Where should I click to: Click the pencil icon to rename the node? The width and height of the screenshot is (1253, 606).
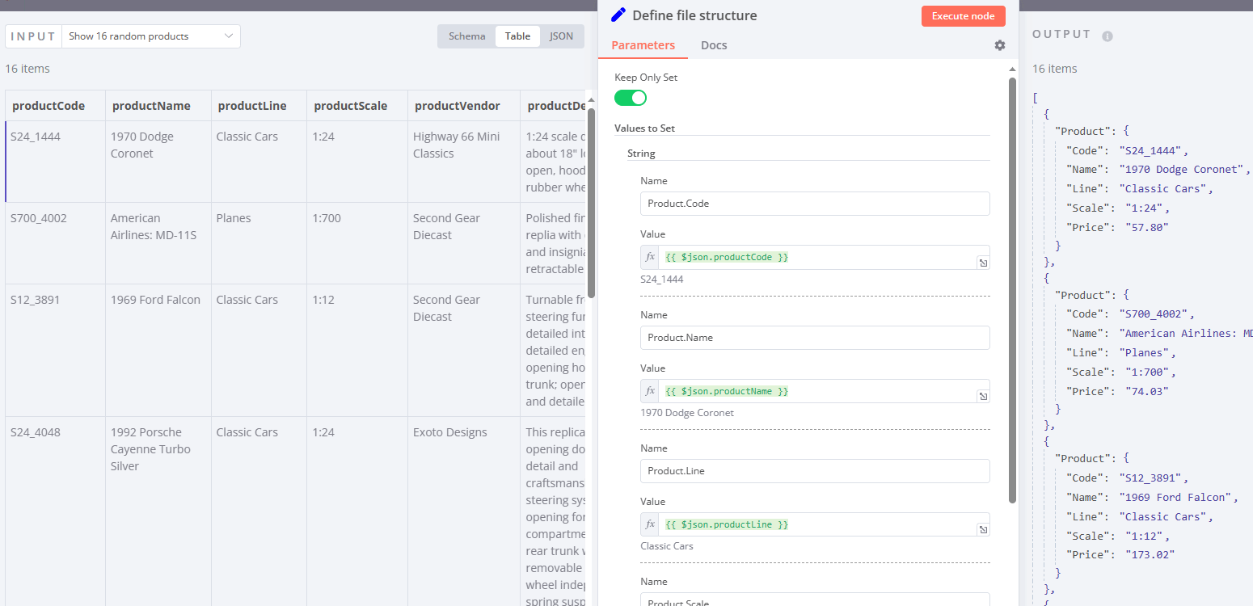(620, 15)
